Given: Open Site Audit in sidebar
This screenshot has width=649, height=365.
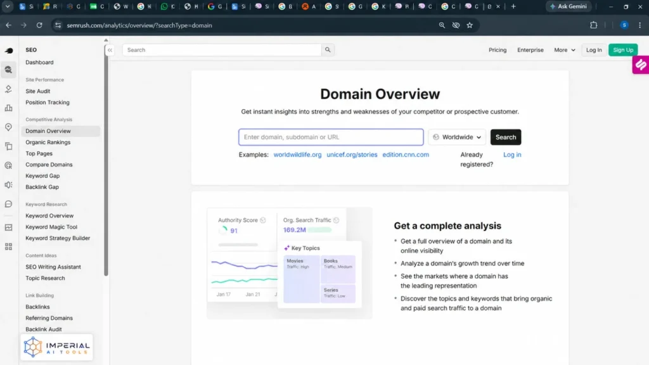Looking at the screenshot, I should pyautogui.click(x=37, y=91).
